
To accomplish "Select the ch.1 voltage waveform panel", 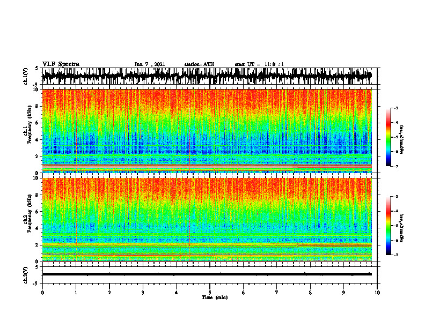I will (x=209, y=76).
